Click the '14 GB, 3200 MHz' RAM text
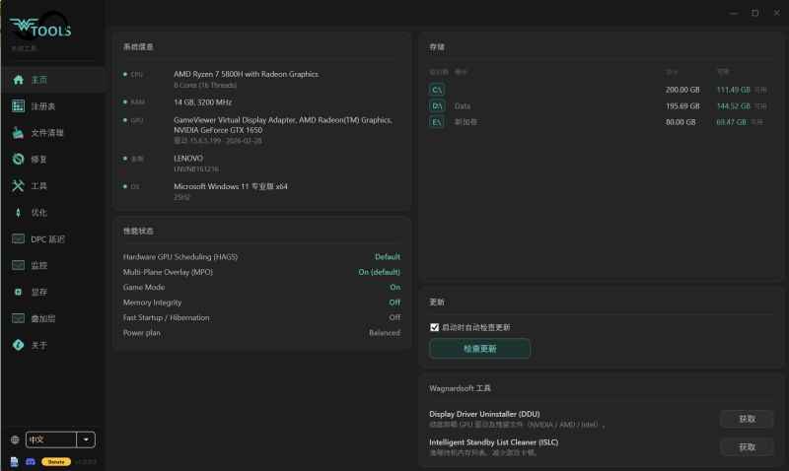The width and height of the screenshot is (789, 471). pos(203,102)
